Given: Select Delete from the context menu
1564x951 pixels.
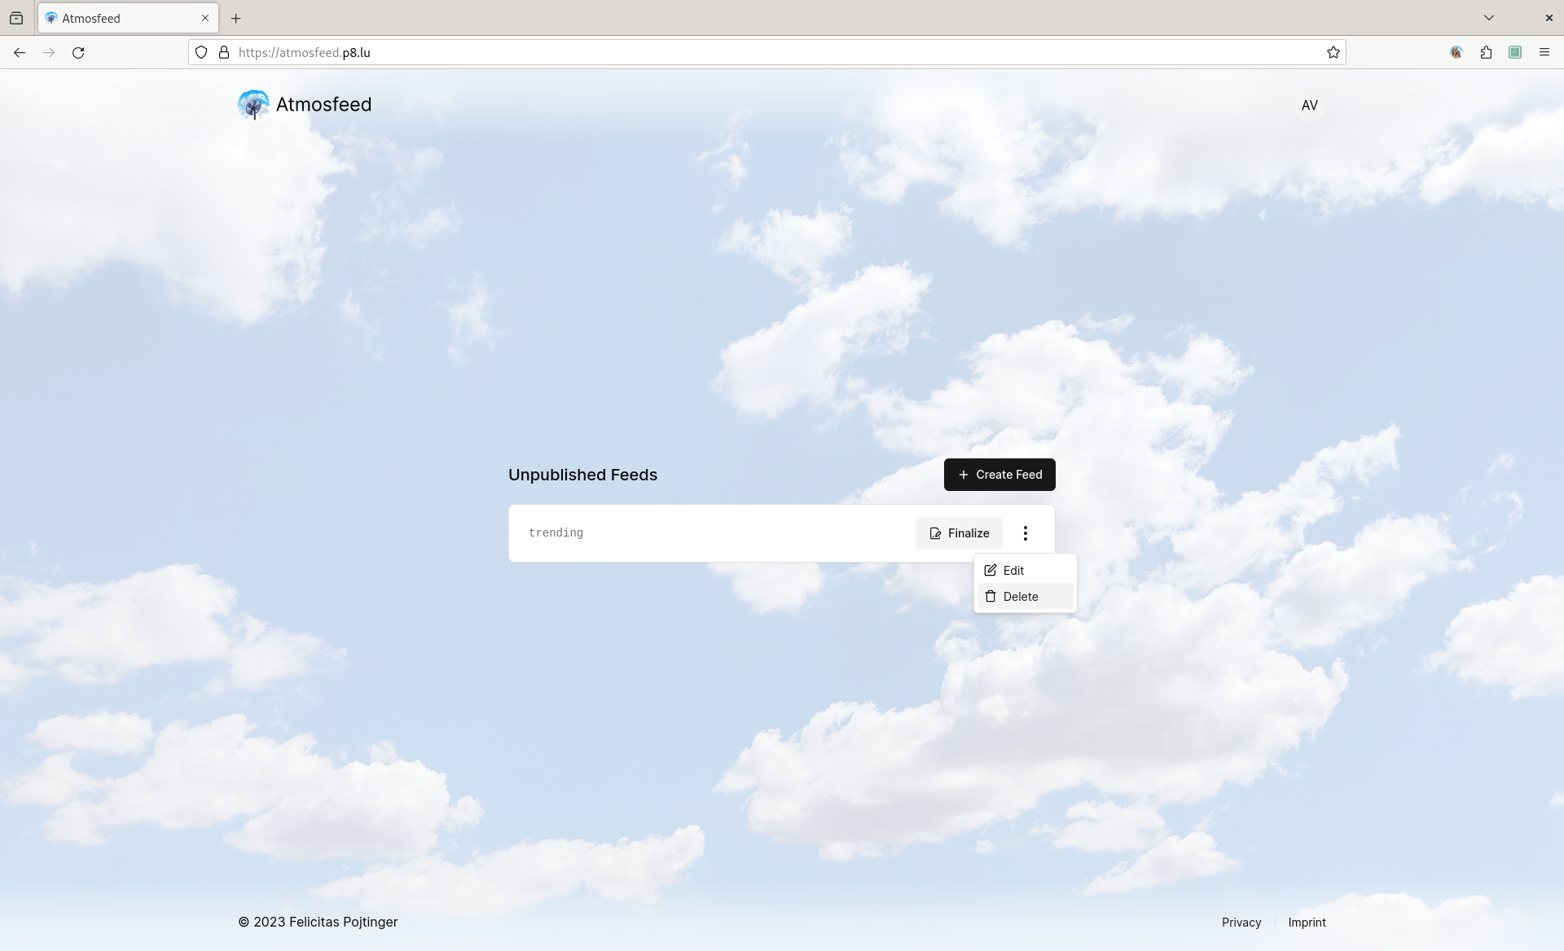Looking at the screenshot, I should pyautogui.click(x=1020, y=597).
